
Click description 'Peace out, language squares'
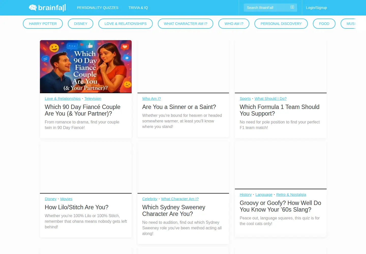tap(280, 221)
